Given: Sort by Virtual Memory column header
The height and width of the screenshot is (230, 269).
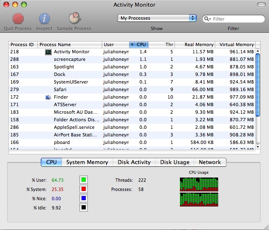Looking at the screenshot, I should coord(235,44).
